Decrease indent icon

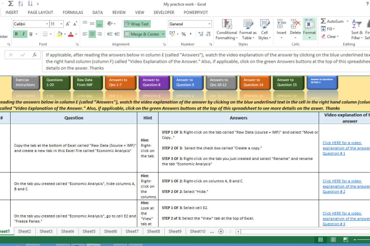(110, 34)
